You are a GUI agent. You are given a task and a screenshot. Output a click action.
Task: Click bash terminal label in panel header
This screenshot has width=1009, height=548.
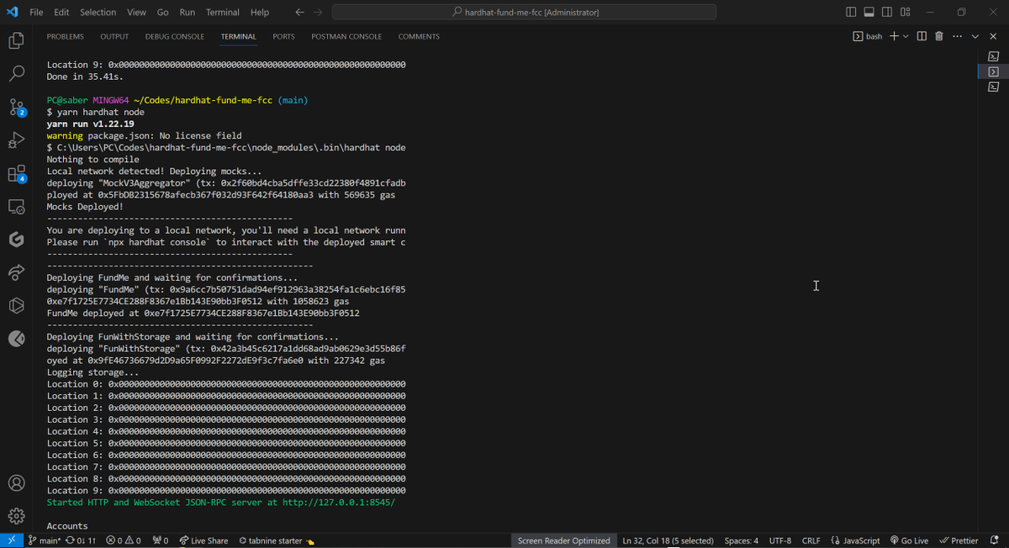pyautogui.click(x=869, y=36)
